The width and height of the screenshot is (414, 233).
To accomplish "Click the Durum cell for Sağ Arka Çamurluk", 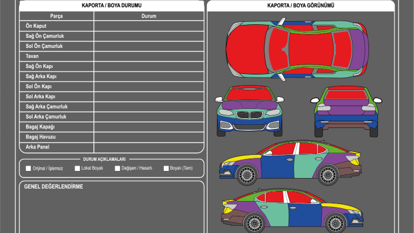I will 149,106.
